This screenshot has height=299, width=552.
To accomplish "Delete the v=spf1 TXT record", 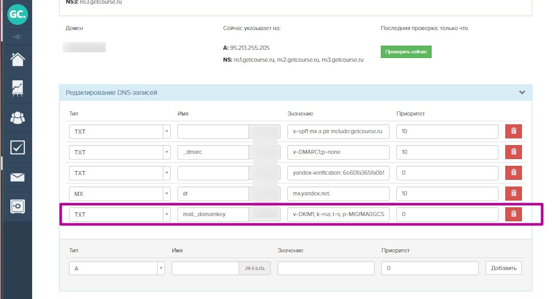I will pyautogui.click(x=513, y=131).
